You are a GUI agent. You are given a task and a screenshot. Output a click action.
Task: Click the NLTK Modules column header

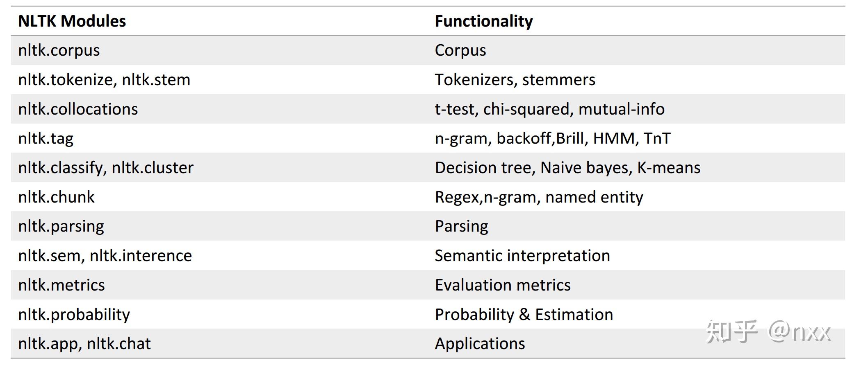[72, 21]
